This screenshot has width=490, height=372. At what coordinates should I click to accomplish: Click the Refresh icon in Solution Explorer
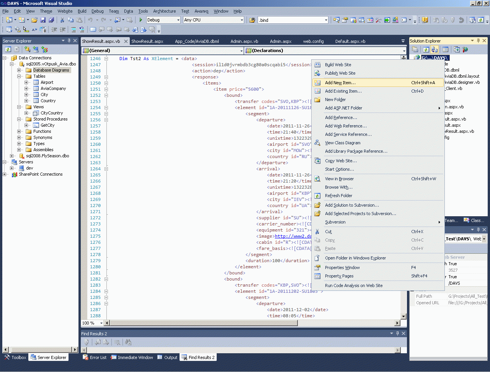[426, 49]
